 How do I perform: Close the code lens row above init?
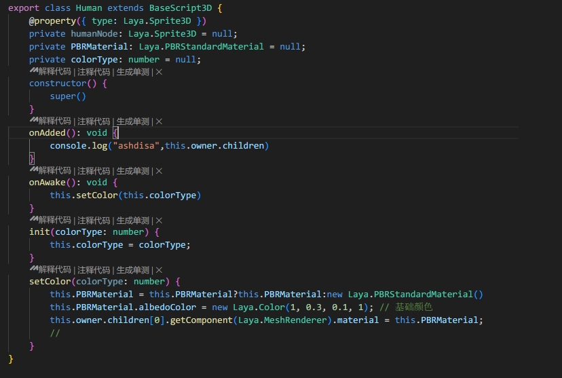[159, 221]
